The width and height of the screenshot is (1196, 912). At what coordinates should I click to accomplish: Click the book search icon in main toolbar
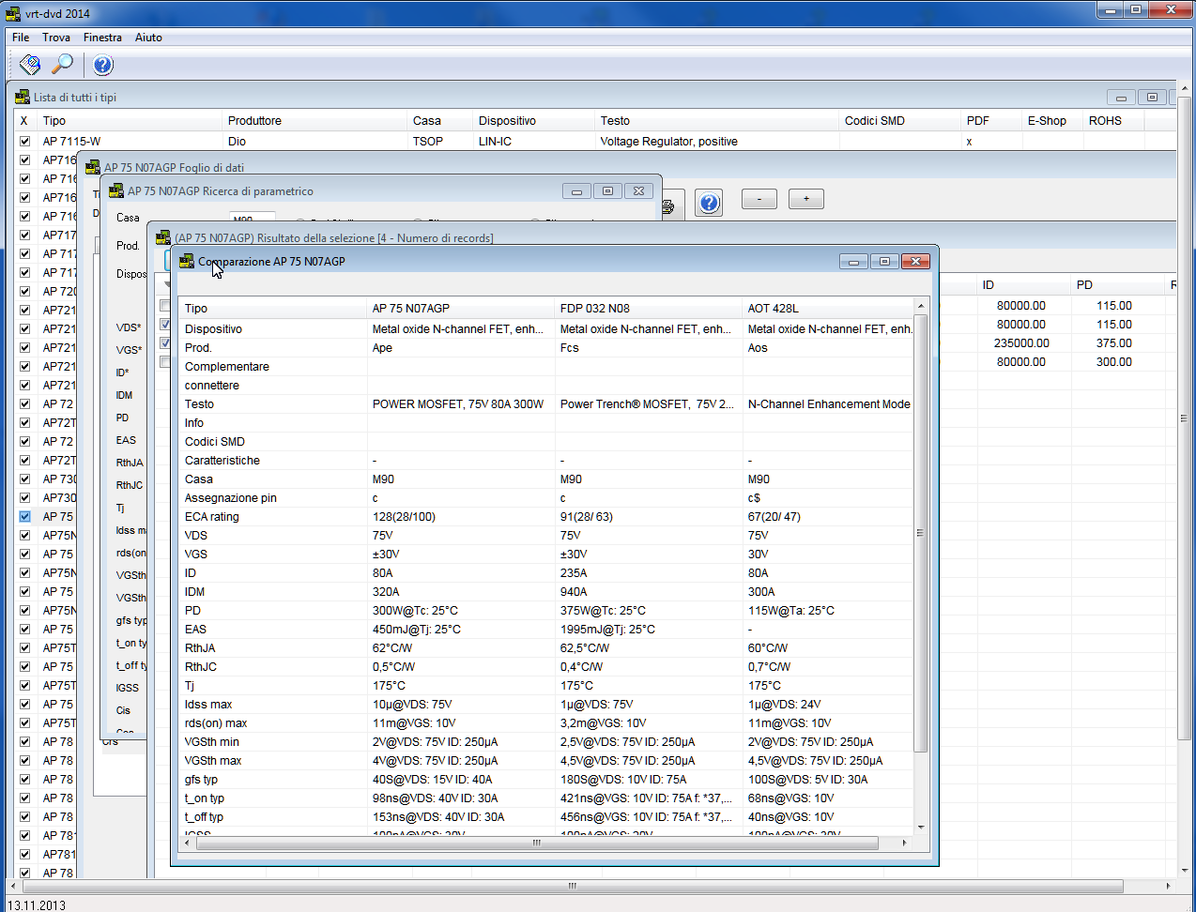[30, 65]
